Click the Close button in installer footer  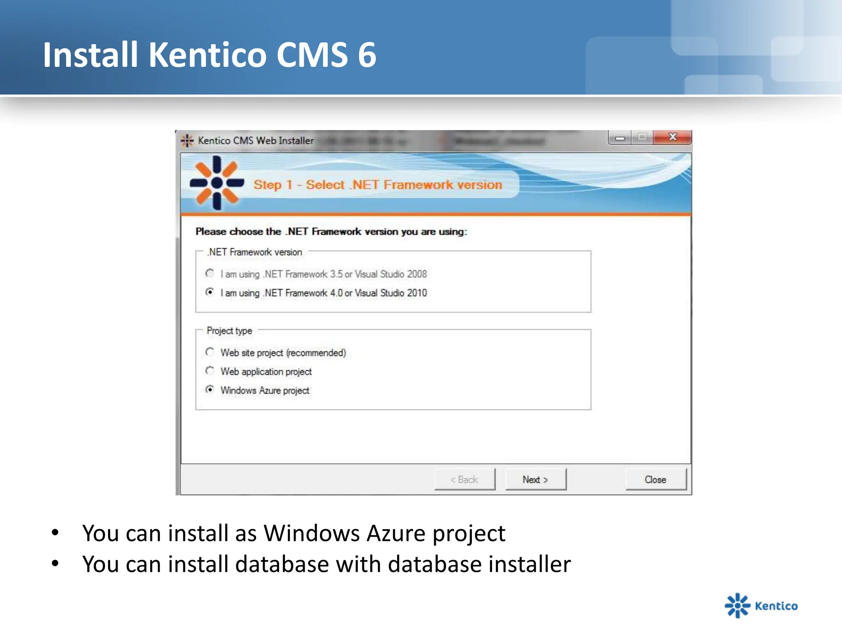point(656,479)
